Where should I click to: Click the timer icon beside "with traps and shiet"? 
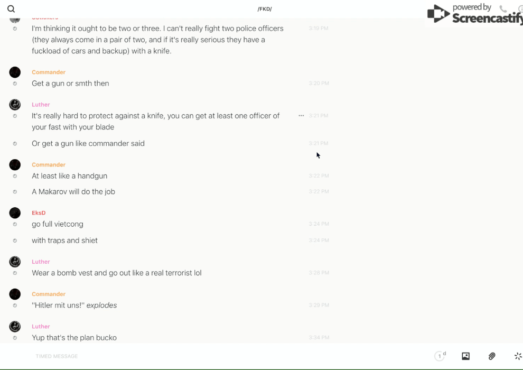click(x=15, y=240)
